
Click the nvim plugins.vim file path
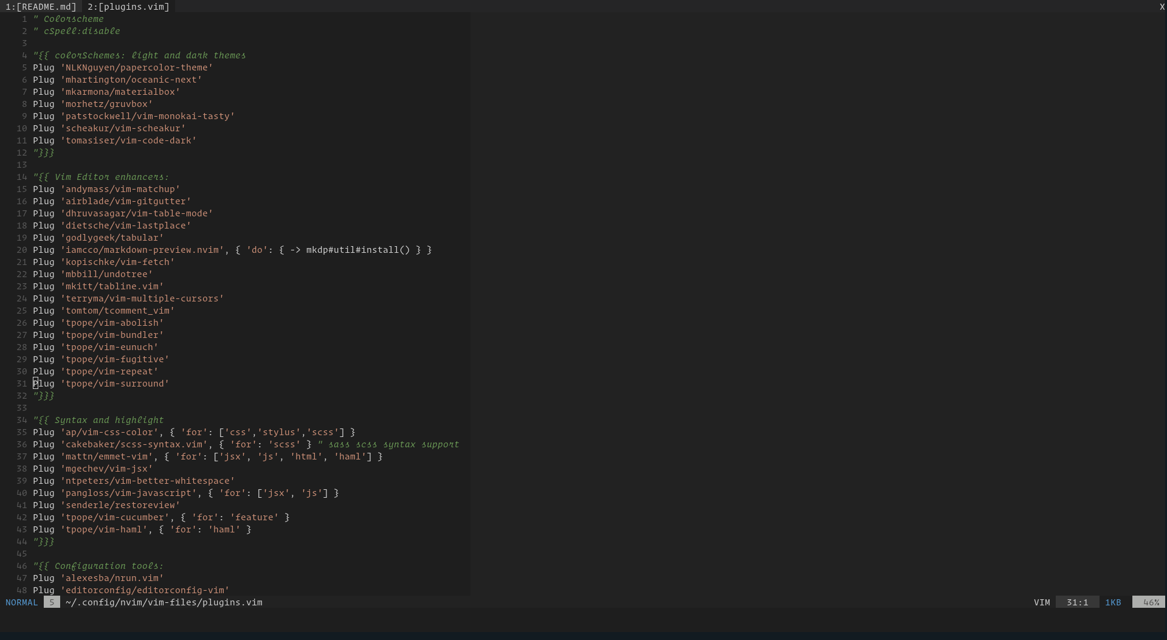(164, 602)
